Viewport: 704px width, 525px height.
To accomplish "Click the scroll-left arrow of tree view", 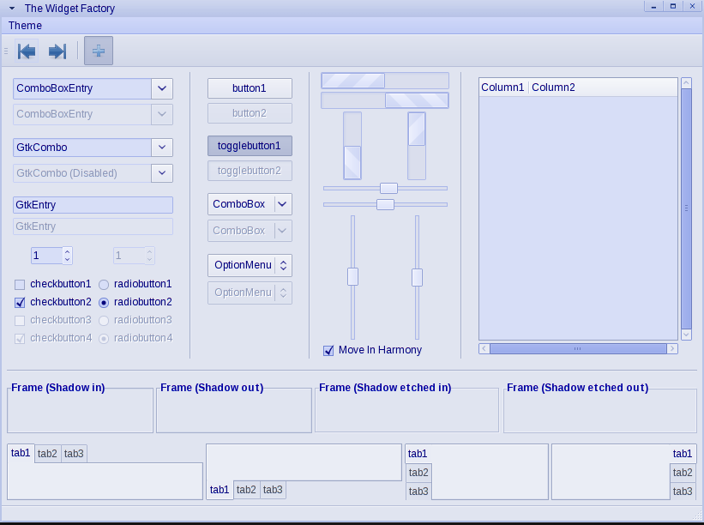I will pos(484,349).
